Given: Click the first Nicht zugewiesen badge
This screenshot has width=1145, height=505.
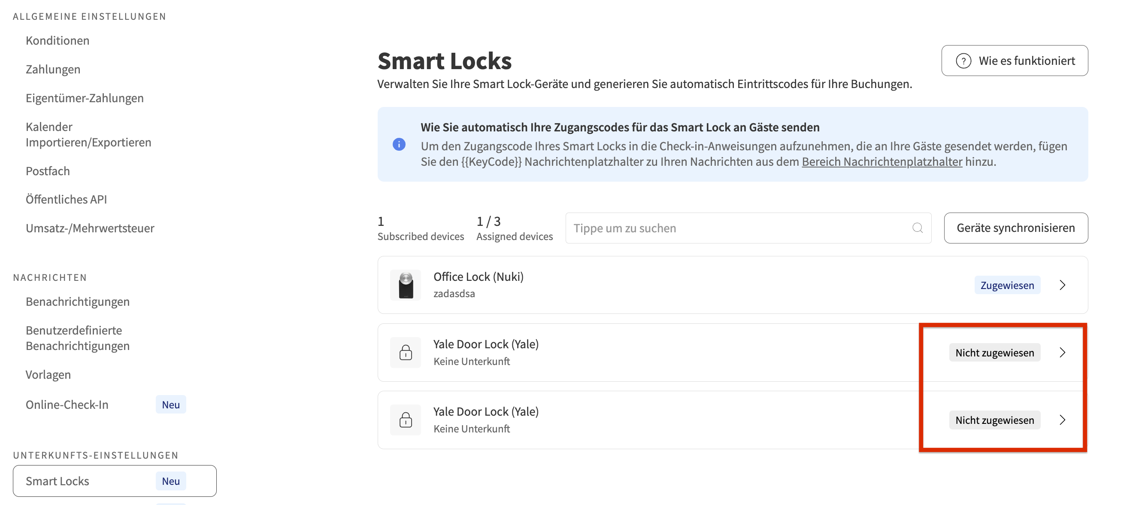Looking at the screenshot, I should 994,353.
